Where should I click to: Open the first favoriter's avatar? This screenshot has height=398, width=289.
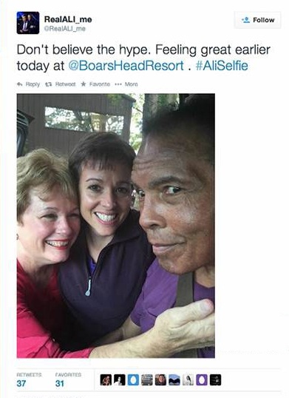[x=106, y=380]
